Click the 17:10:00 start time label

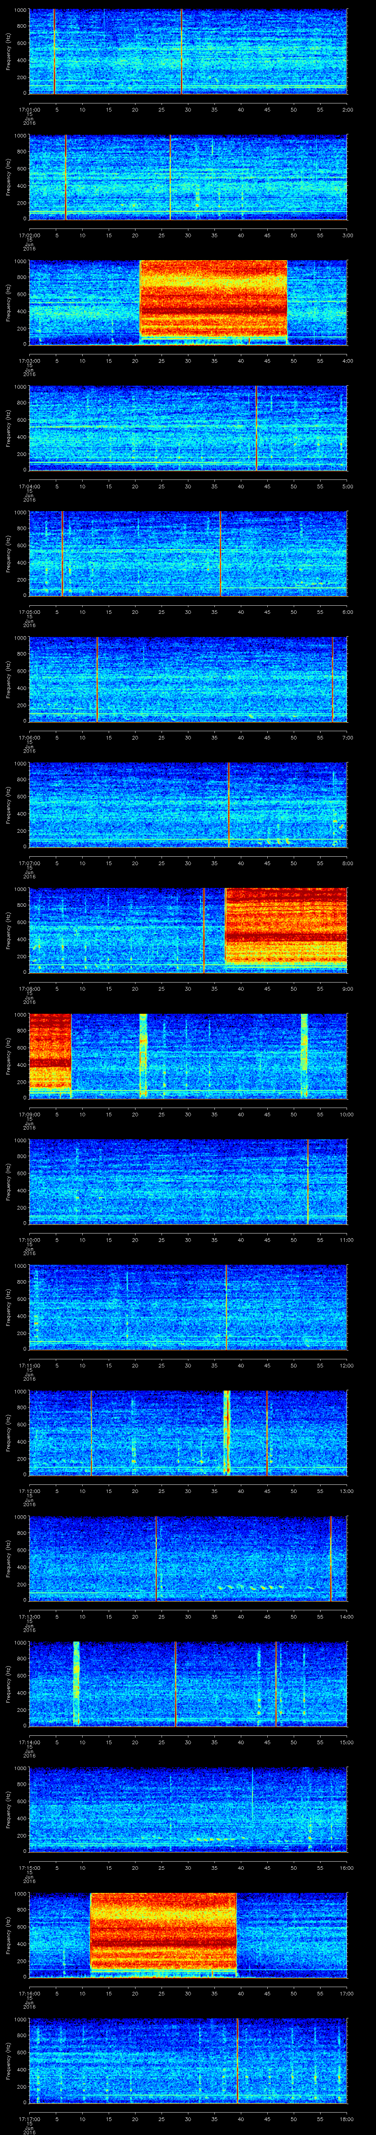pyautogui.click(x=29, y=1239)
